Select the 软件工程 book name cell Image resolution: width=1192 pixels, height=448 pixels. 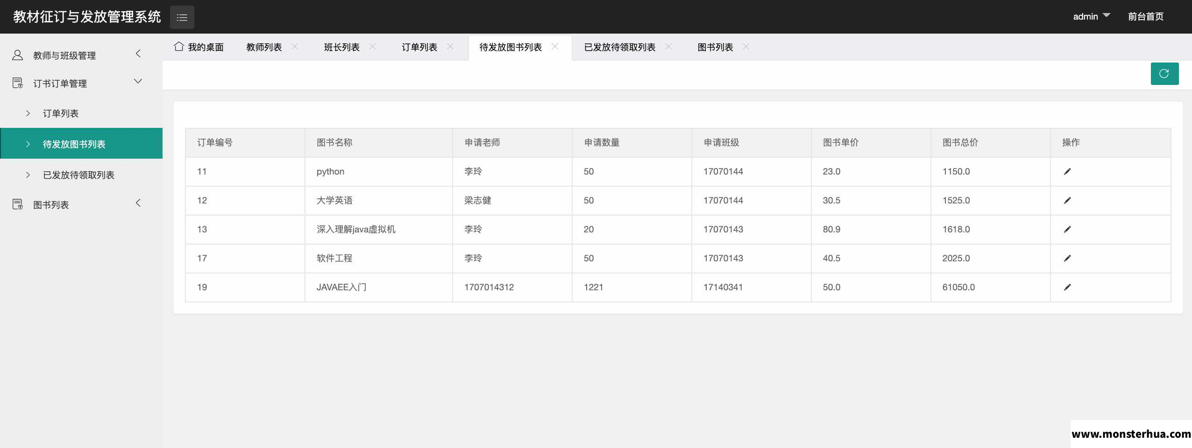[x=379, y=259]
